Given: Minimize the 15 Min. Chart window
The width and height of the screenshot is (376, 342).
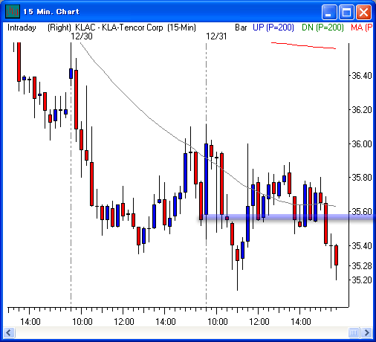Looking at the screenshot, I should [329, 12].
